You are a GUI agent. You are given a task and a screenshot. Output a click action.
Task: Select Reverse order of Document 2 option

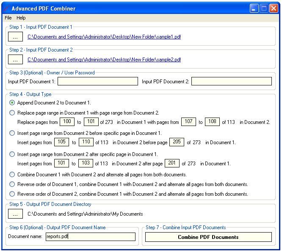coord(12,194)
